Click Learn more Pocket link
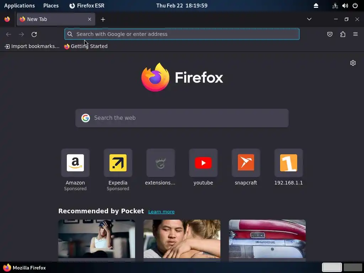The height and width of the screenshot is (273, 364). (x=161, y=212)
